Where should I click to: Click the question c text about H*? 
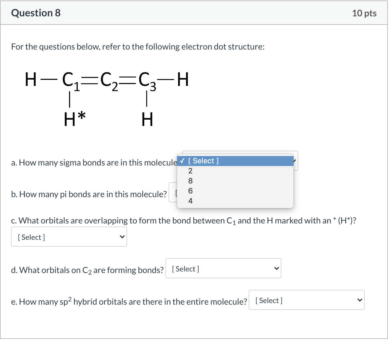[x=183, y=221]
